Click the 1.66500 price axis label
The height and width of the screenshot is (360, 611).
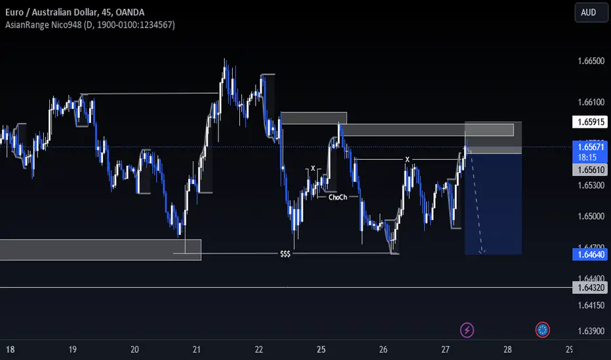pos(591,61)
